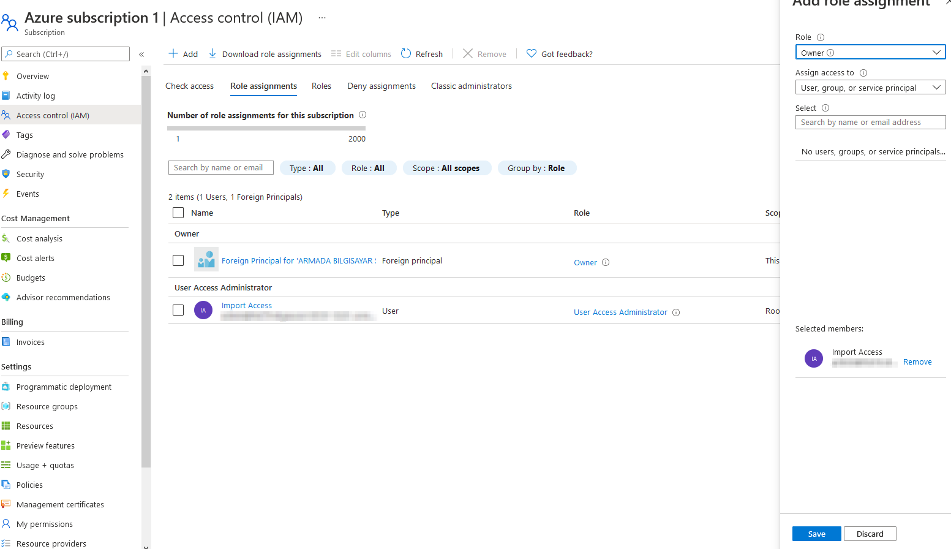This screenshot has width=951, height=549.
Task: Click the Preview features icon
Action: (x=6, y=445)
